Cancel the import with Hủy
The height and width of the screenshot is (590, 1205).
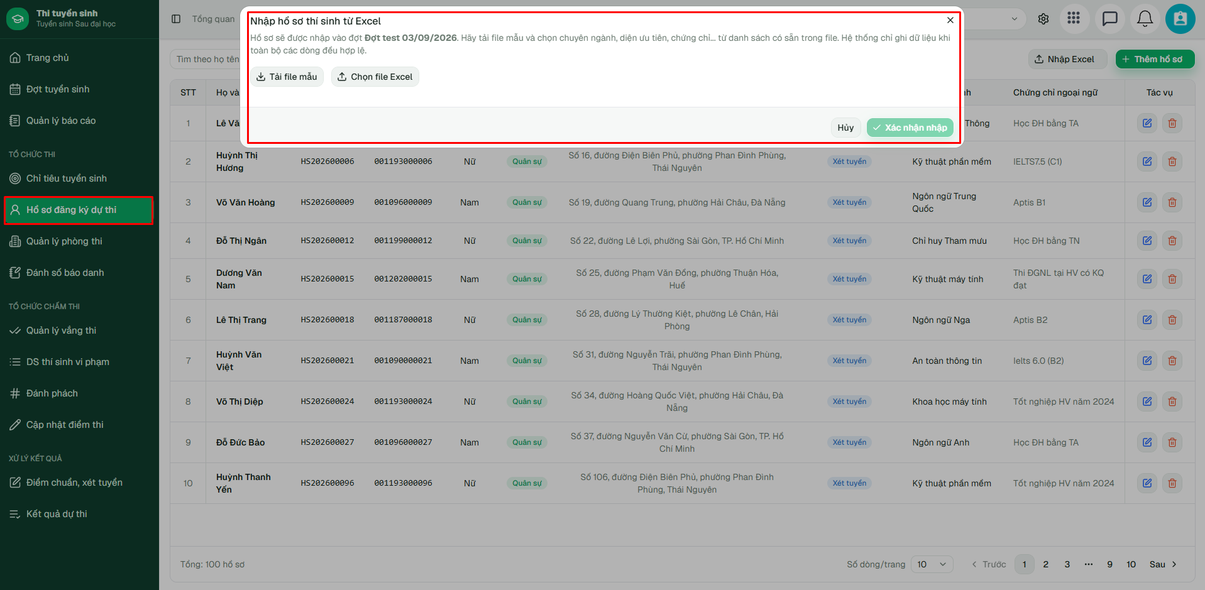845,128
